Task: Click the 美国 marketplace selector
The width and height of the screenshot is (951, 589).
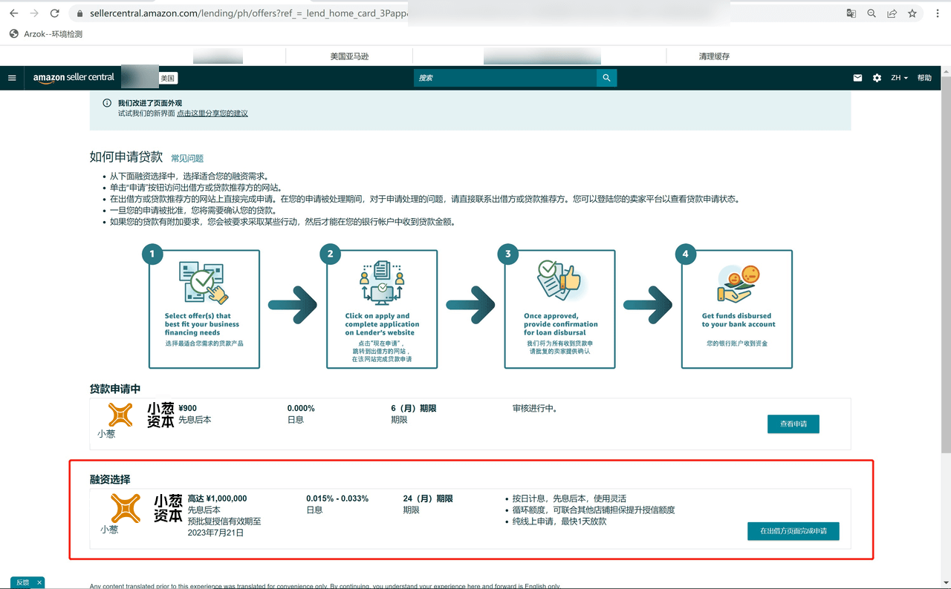Action: coord(167,78)
